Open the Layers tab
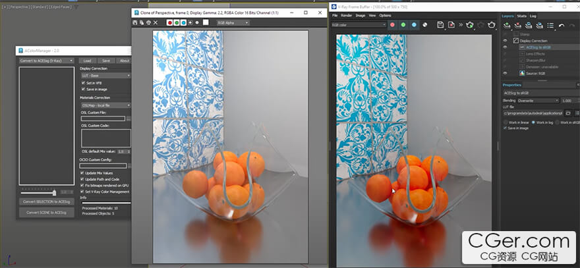Viewport: 580px width, 268px height. (x=508, y=16)
